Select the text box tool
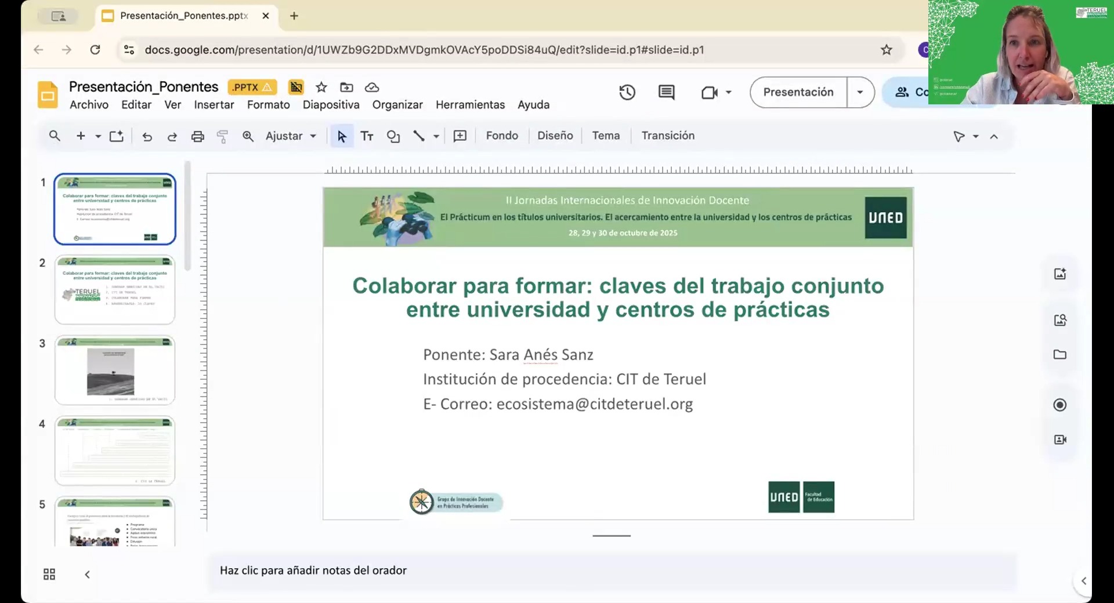 pos(367,136)
